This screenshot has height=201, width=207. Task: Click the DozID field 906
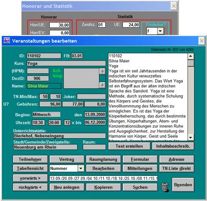38,79
